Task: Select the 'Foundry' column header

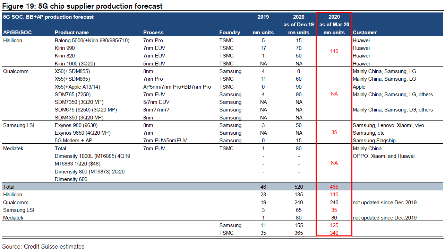Action: (230, 33)
